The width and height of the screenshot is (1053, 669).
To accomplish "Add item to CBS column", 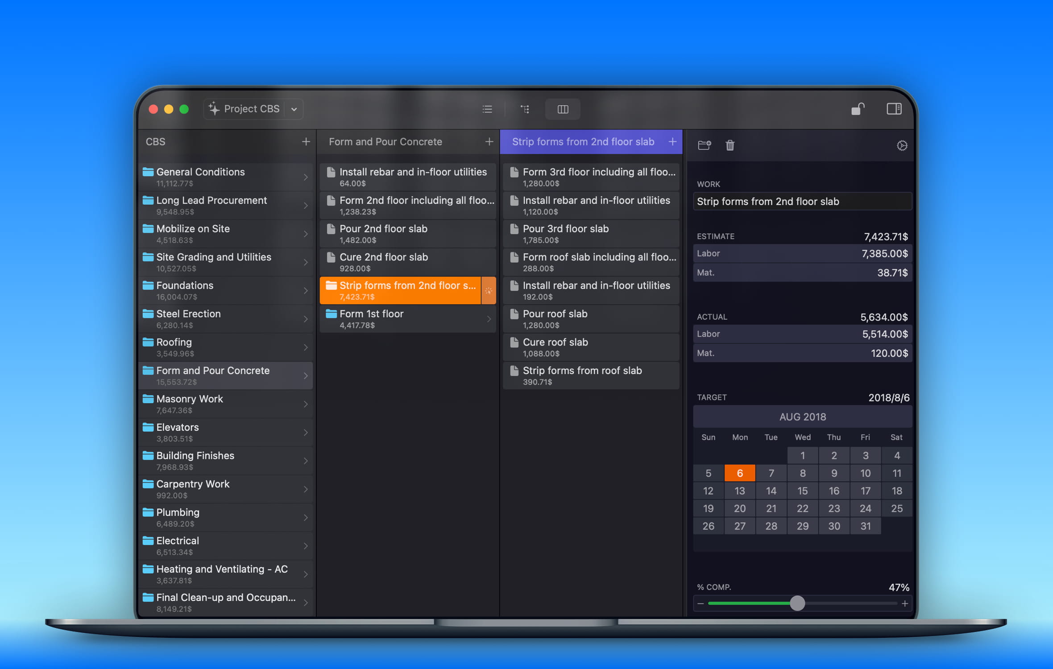I will coord(306,142).
